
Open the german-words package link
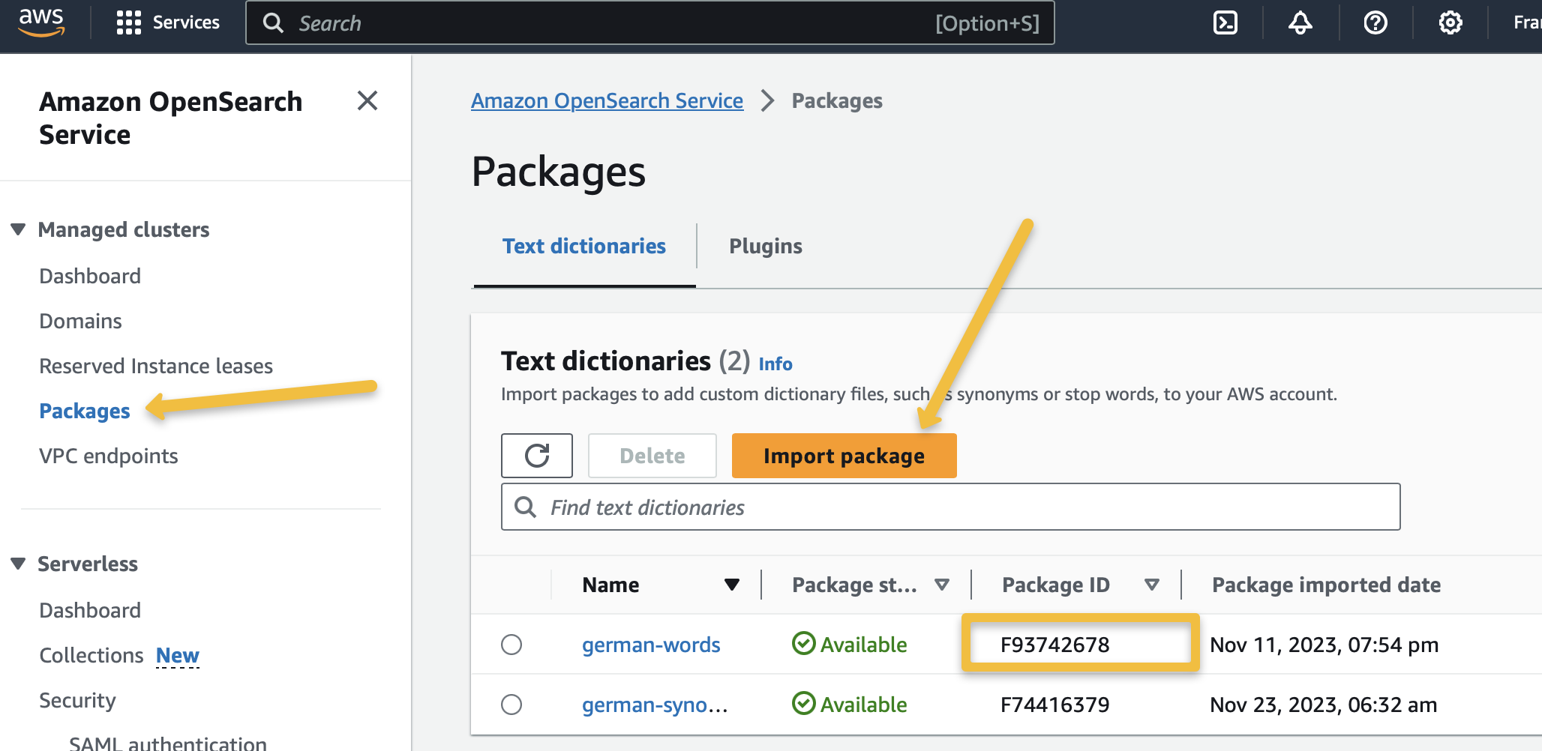[x=651, y=645]
